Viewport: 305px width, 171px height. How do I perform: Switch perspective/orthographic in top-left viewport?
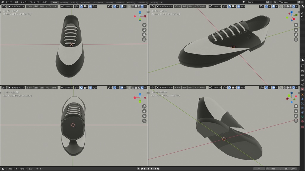coord(144,39)
